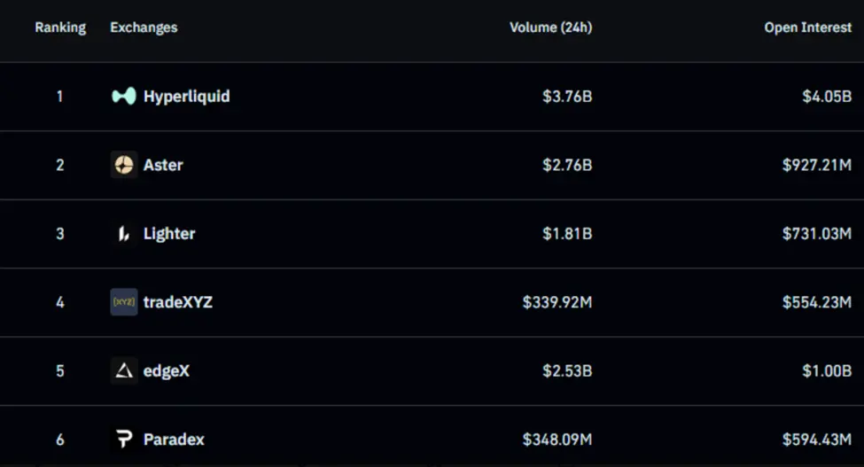Open the tradeXYZ exchange name

(178, 302)
